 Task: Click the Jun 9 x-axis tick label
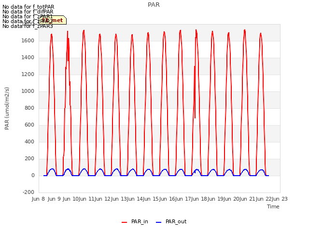click(x=54, y=199)
